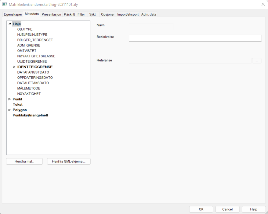Select the Filter tab
This screenshot has height=214, width=268.
pos(81,14)
